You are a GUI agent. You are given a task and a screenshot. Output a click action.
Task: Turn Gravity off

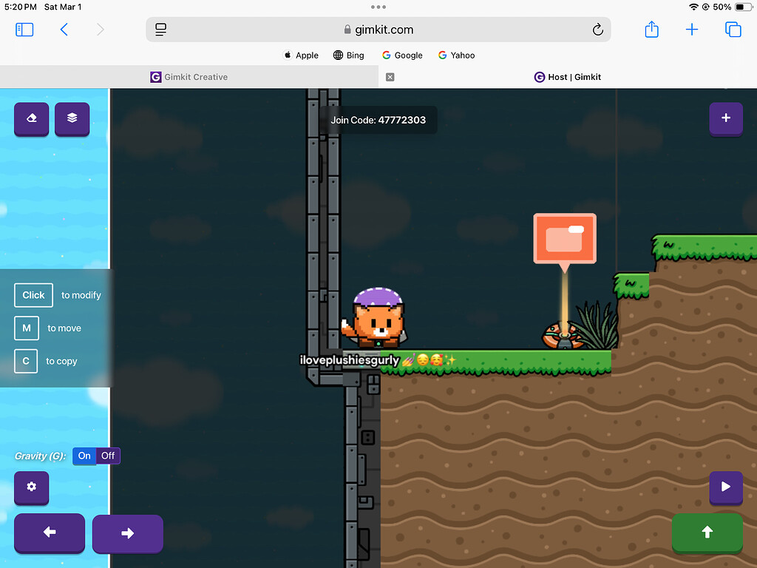[108, 456]
